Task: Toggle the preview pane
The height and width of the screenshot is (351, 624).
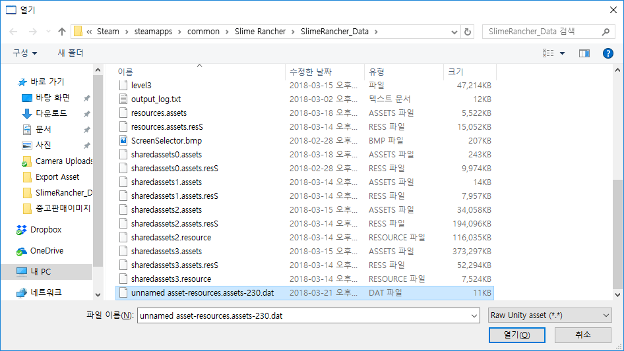Action: coord(584,53)
